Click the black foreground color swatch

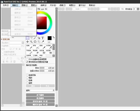coord(50,38)
